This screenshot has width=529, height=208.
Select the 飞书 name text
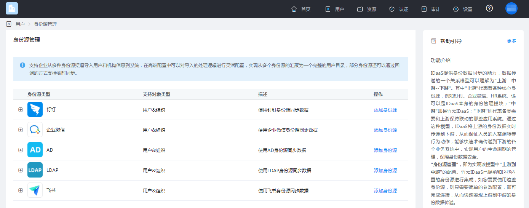tap(51, 190)
